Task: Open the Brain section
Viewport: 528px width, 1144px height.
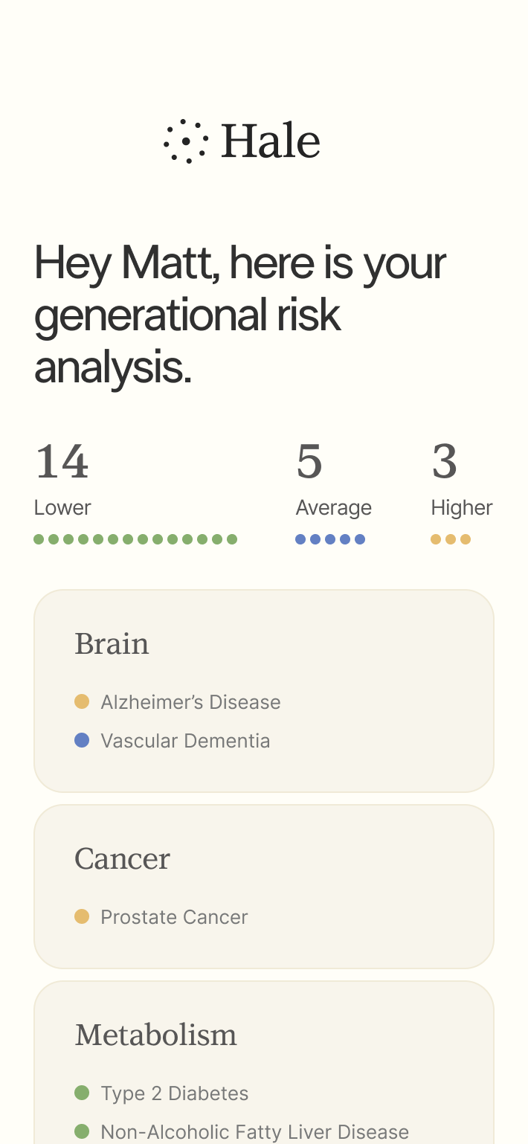Action: pyautogui.click(x=112, y=644)
